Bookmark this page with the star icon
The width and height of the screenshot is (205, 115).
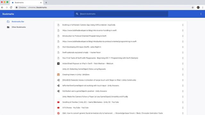(x=193, y=7)
